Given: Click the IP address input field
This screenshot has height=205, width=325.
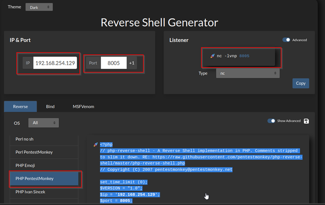Looking at the screenshot, I should 55,63.
